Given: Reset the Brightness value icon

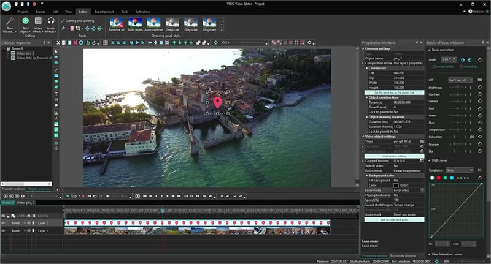Looking at the screenshot, I should click(x=479, y=88).
